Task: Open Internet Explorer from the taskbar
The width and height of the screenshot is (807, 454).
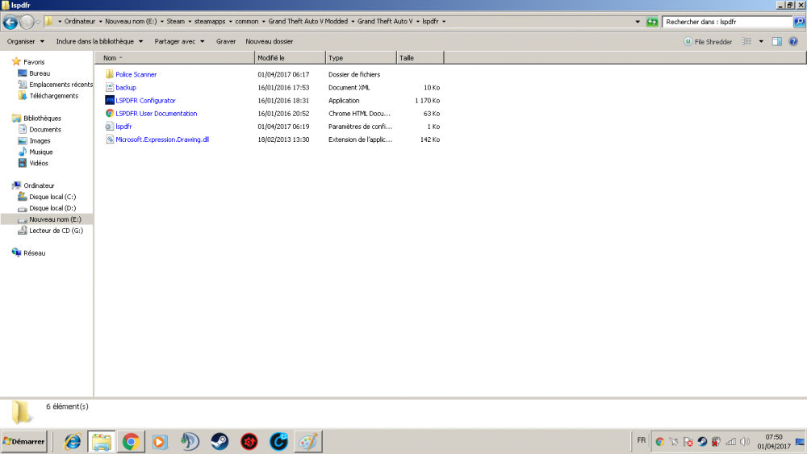Action: [72, 442]
